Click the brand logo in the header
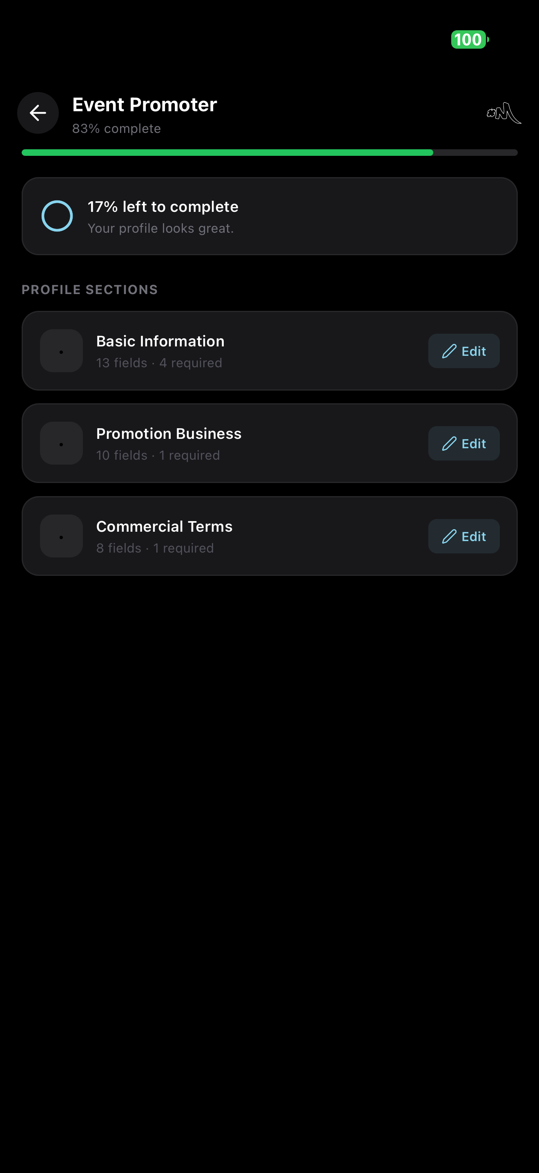Screen dimensions: 539x1173 (503, 113)
